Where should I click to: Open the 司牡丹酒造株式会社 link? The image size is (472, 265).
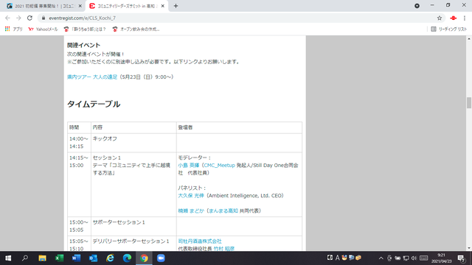click(200, 241)
